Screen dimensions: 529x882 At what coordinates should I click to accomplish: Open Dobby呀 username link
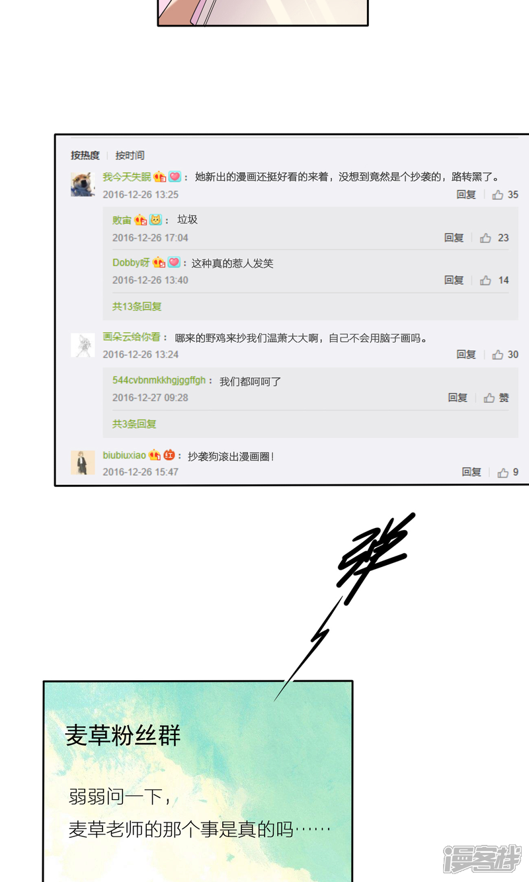pyautogui.click(x=131, y=263)
